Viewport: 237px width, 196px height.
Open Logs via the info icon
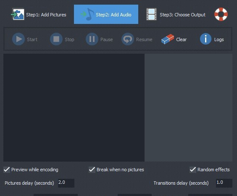(205, 39)
